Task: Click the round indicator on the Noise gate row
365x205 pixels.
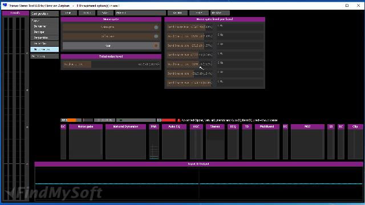Action: click(156, 27)
